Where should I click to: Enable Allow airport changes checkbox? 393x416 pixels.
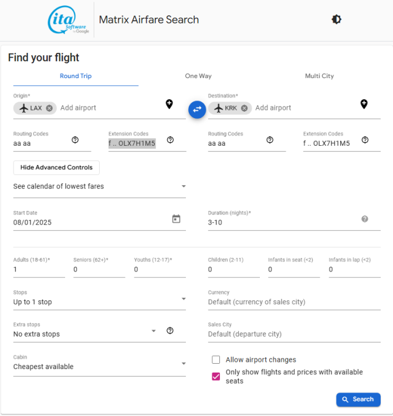tap(216, 360)
